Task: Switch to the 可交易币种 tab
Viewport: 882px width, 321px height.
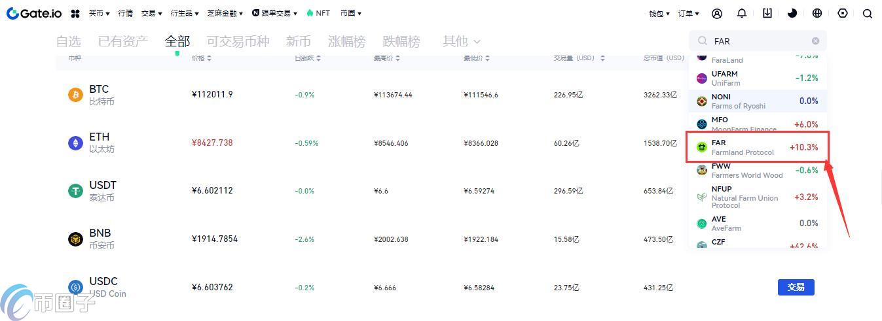Action: pyautogui.click(x=238, y=41)
